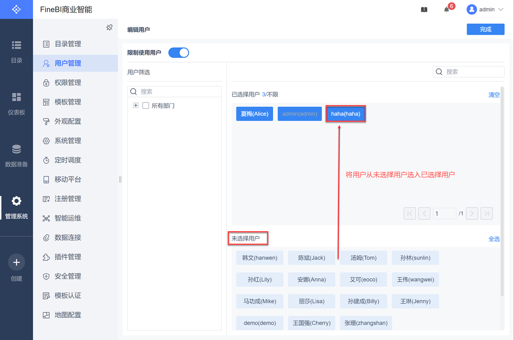Click the 注册管理 icon
The width and height of the screenshot is (514, 340).
pyautogui.click(x=46, y=199)
